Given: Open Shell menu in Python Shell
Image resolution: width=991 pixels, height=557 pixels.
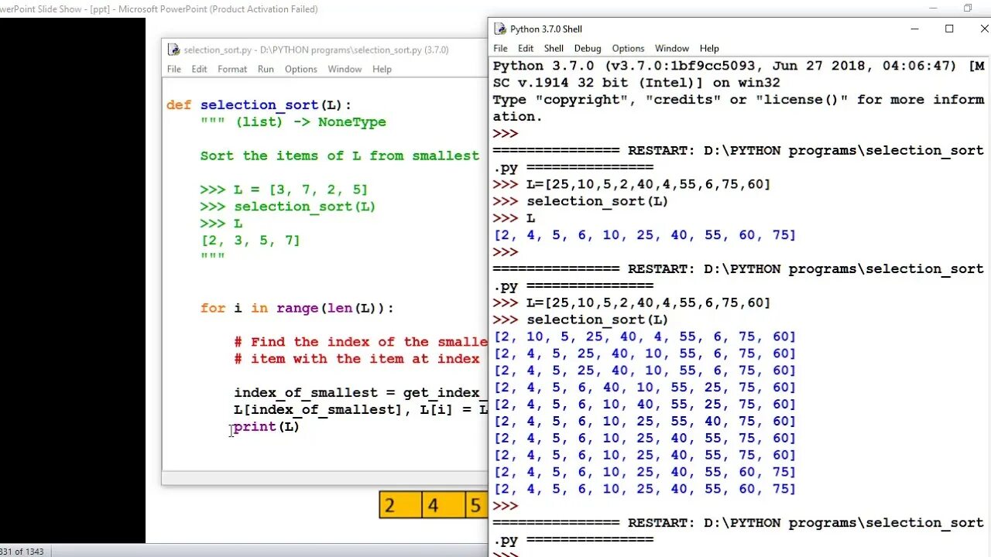Looking at the screenshot, I should 554,48.
